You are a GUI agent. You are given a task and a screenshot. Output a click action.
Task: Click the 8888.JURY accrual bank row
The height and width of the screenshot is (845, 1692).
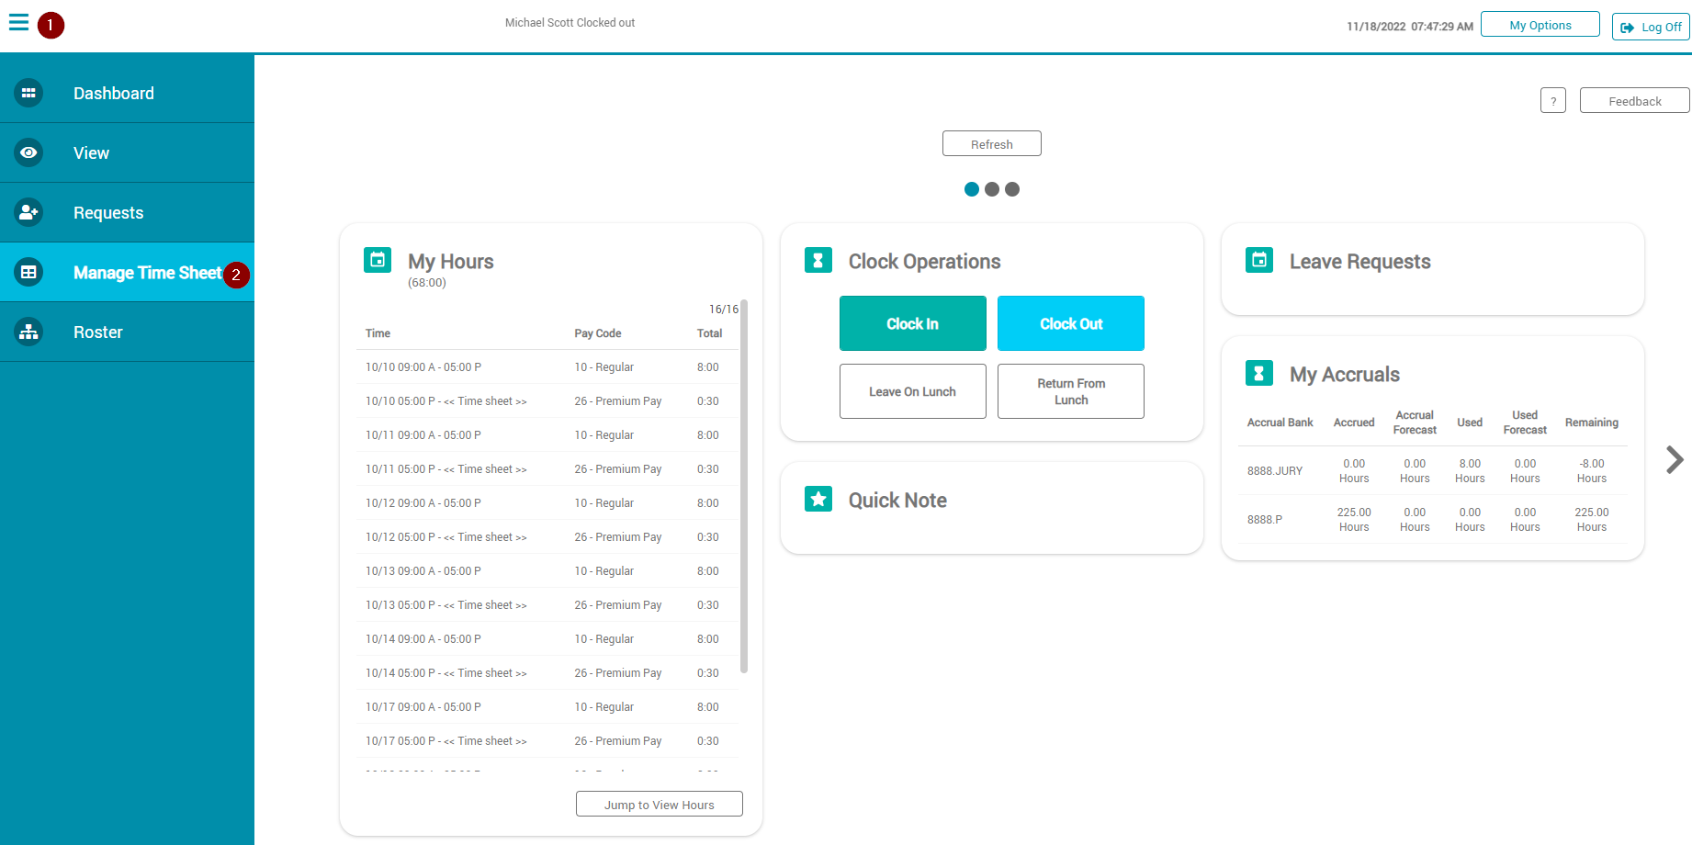tap(1433, 470)
